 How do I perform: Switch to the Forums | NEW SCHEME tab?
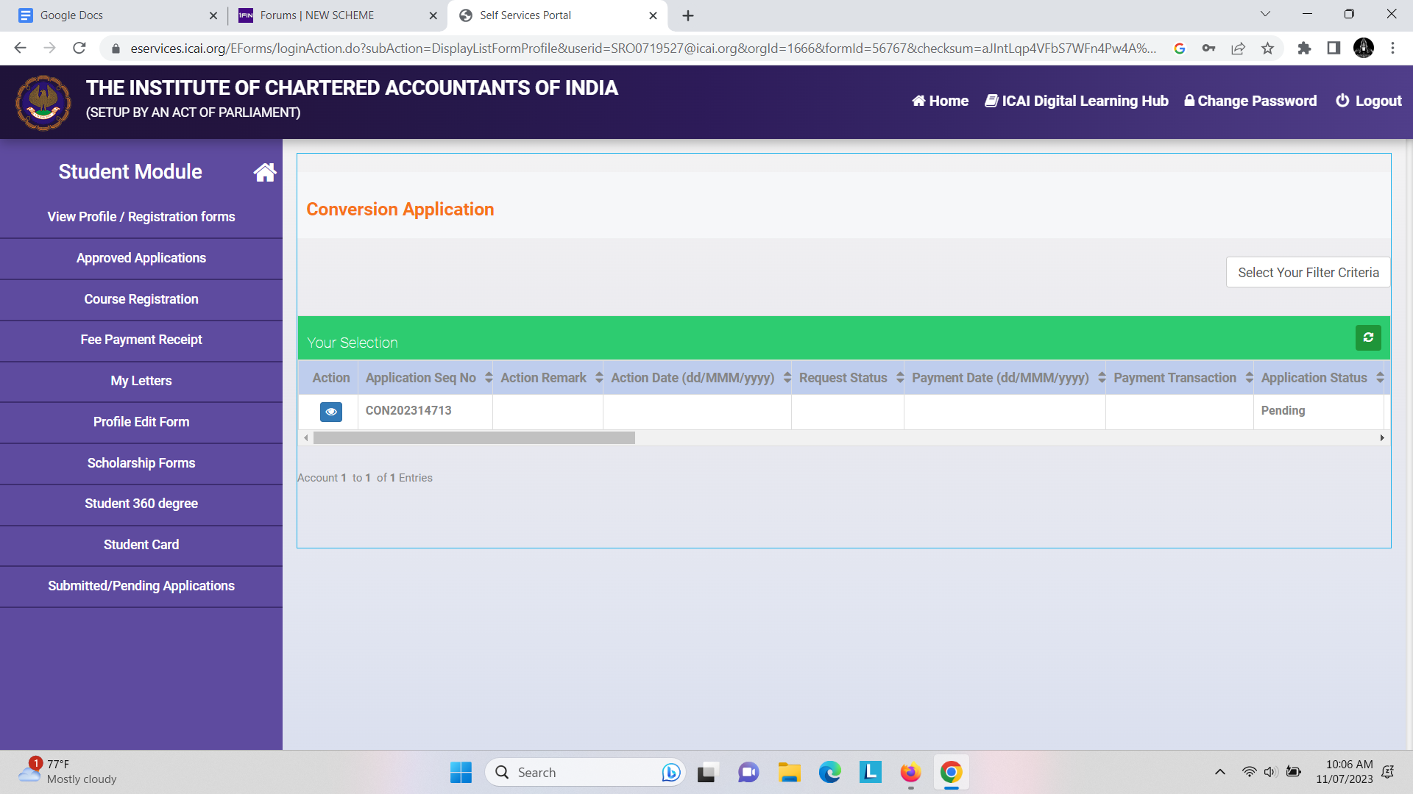(x=316, y=15)
